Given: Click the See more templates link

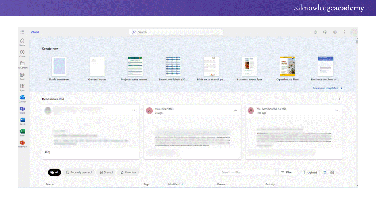Looking at the screenshot, I should (x=327, y=88).
